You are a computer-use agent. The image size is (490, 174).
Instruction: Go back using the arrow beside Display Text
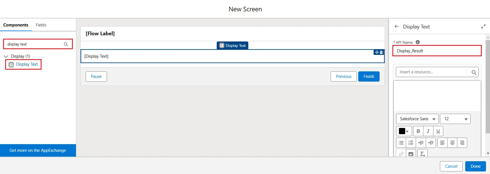[x=397, y=26]
